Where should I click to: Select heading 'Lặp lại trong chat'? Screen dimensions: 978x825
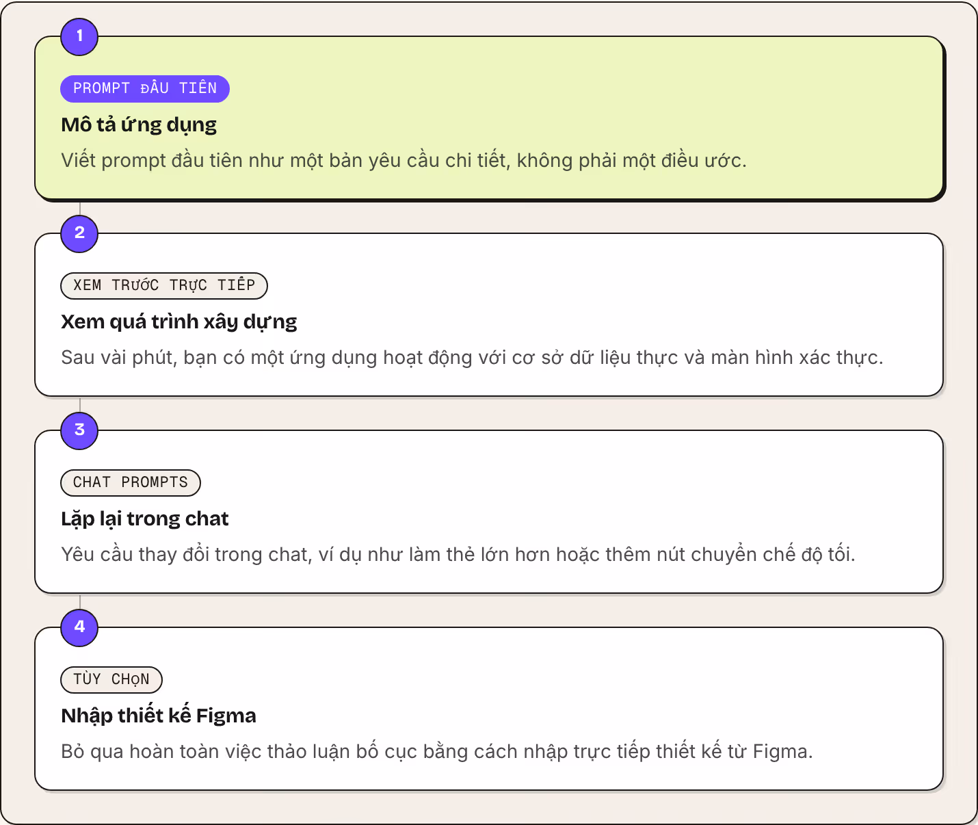145,519
